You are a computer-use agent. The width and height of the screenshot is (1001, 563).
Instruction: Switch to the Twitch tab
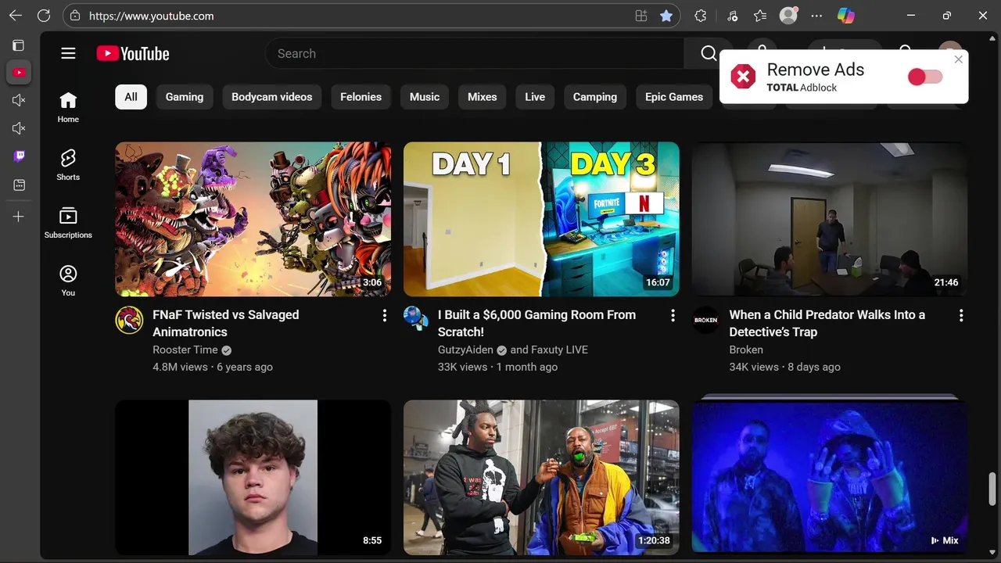(x=19, y=156)
